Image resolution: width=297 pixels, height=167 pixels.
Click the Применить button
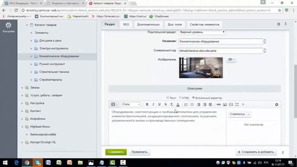[x=139, y=152]
